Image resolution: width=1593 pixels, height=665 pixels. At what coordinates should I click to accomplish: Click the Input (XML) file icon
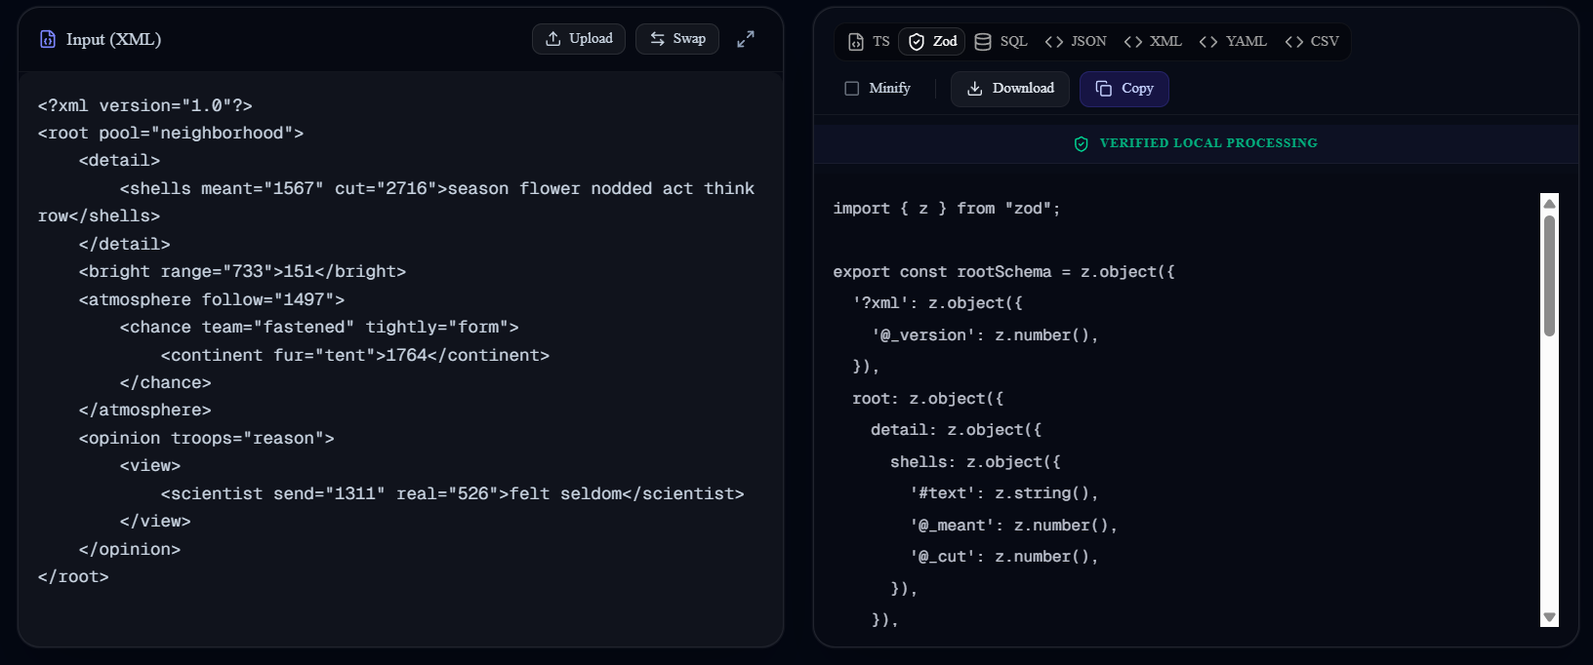pos(47,39)
